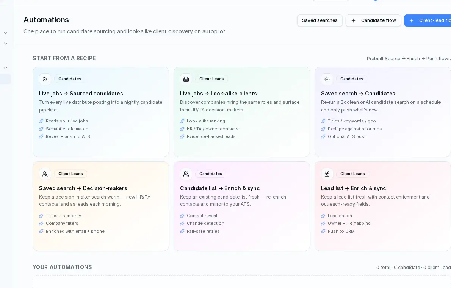
Task: Create a new Candidate flow
Action: click(x=373, y=20)
